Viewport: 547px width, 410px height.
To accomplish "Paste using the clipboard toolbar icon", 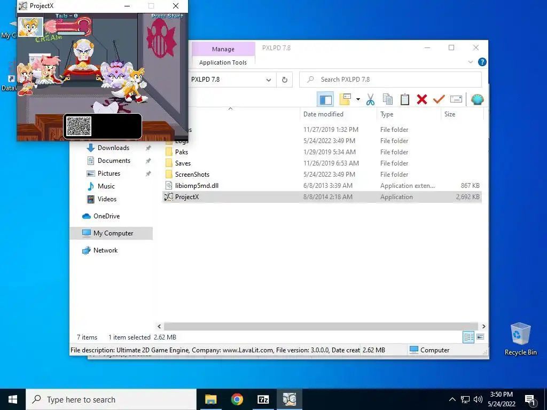I will [405, 100].
